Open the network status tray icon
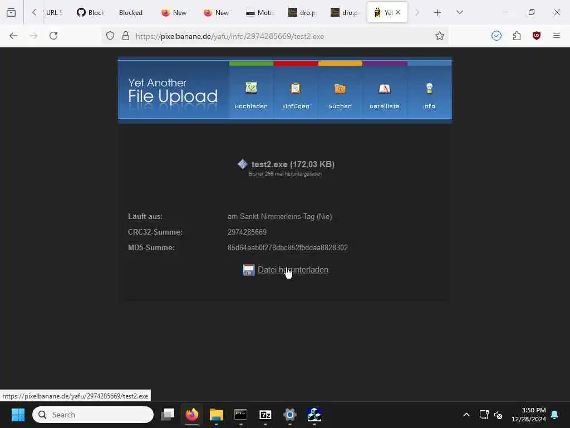The width and height of the screenshot is (570, 428). point(484,415)
